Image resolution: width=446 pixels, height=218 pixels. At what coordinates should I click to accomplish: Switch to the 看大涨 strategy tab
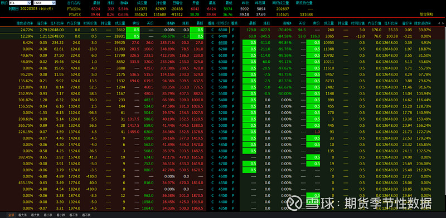[22, 215]
